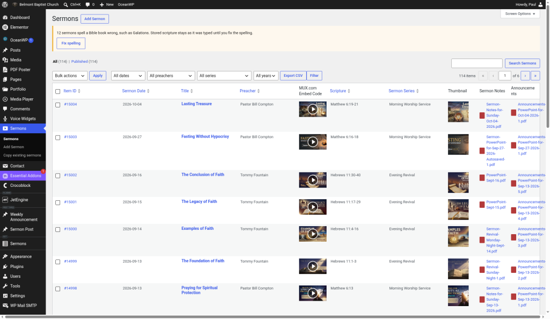The height and width of the screenshot is (319, 550).
Task: Jump to last page of sermons
Action: (535, 76)
